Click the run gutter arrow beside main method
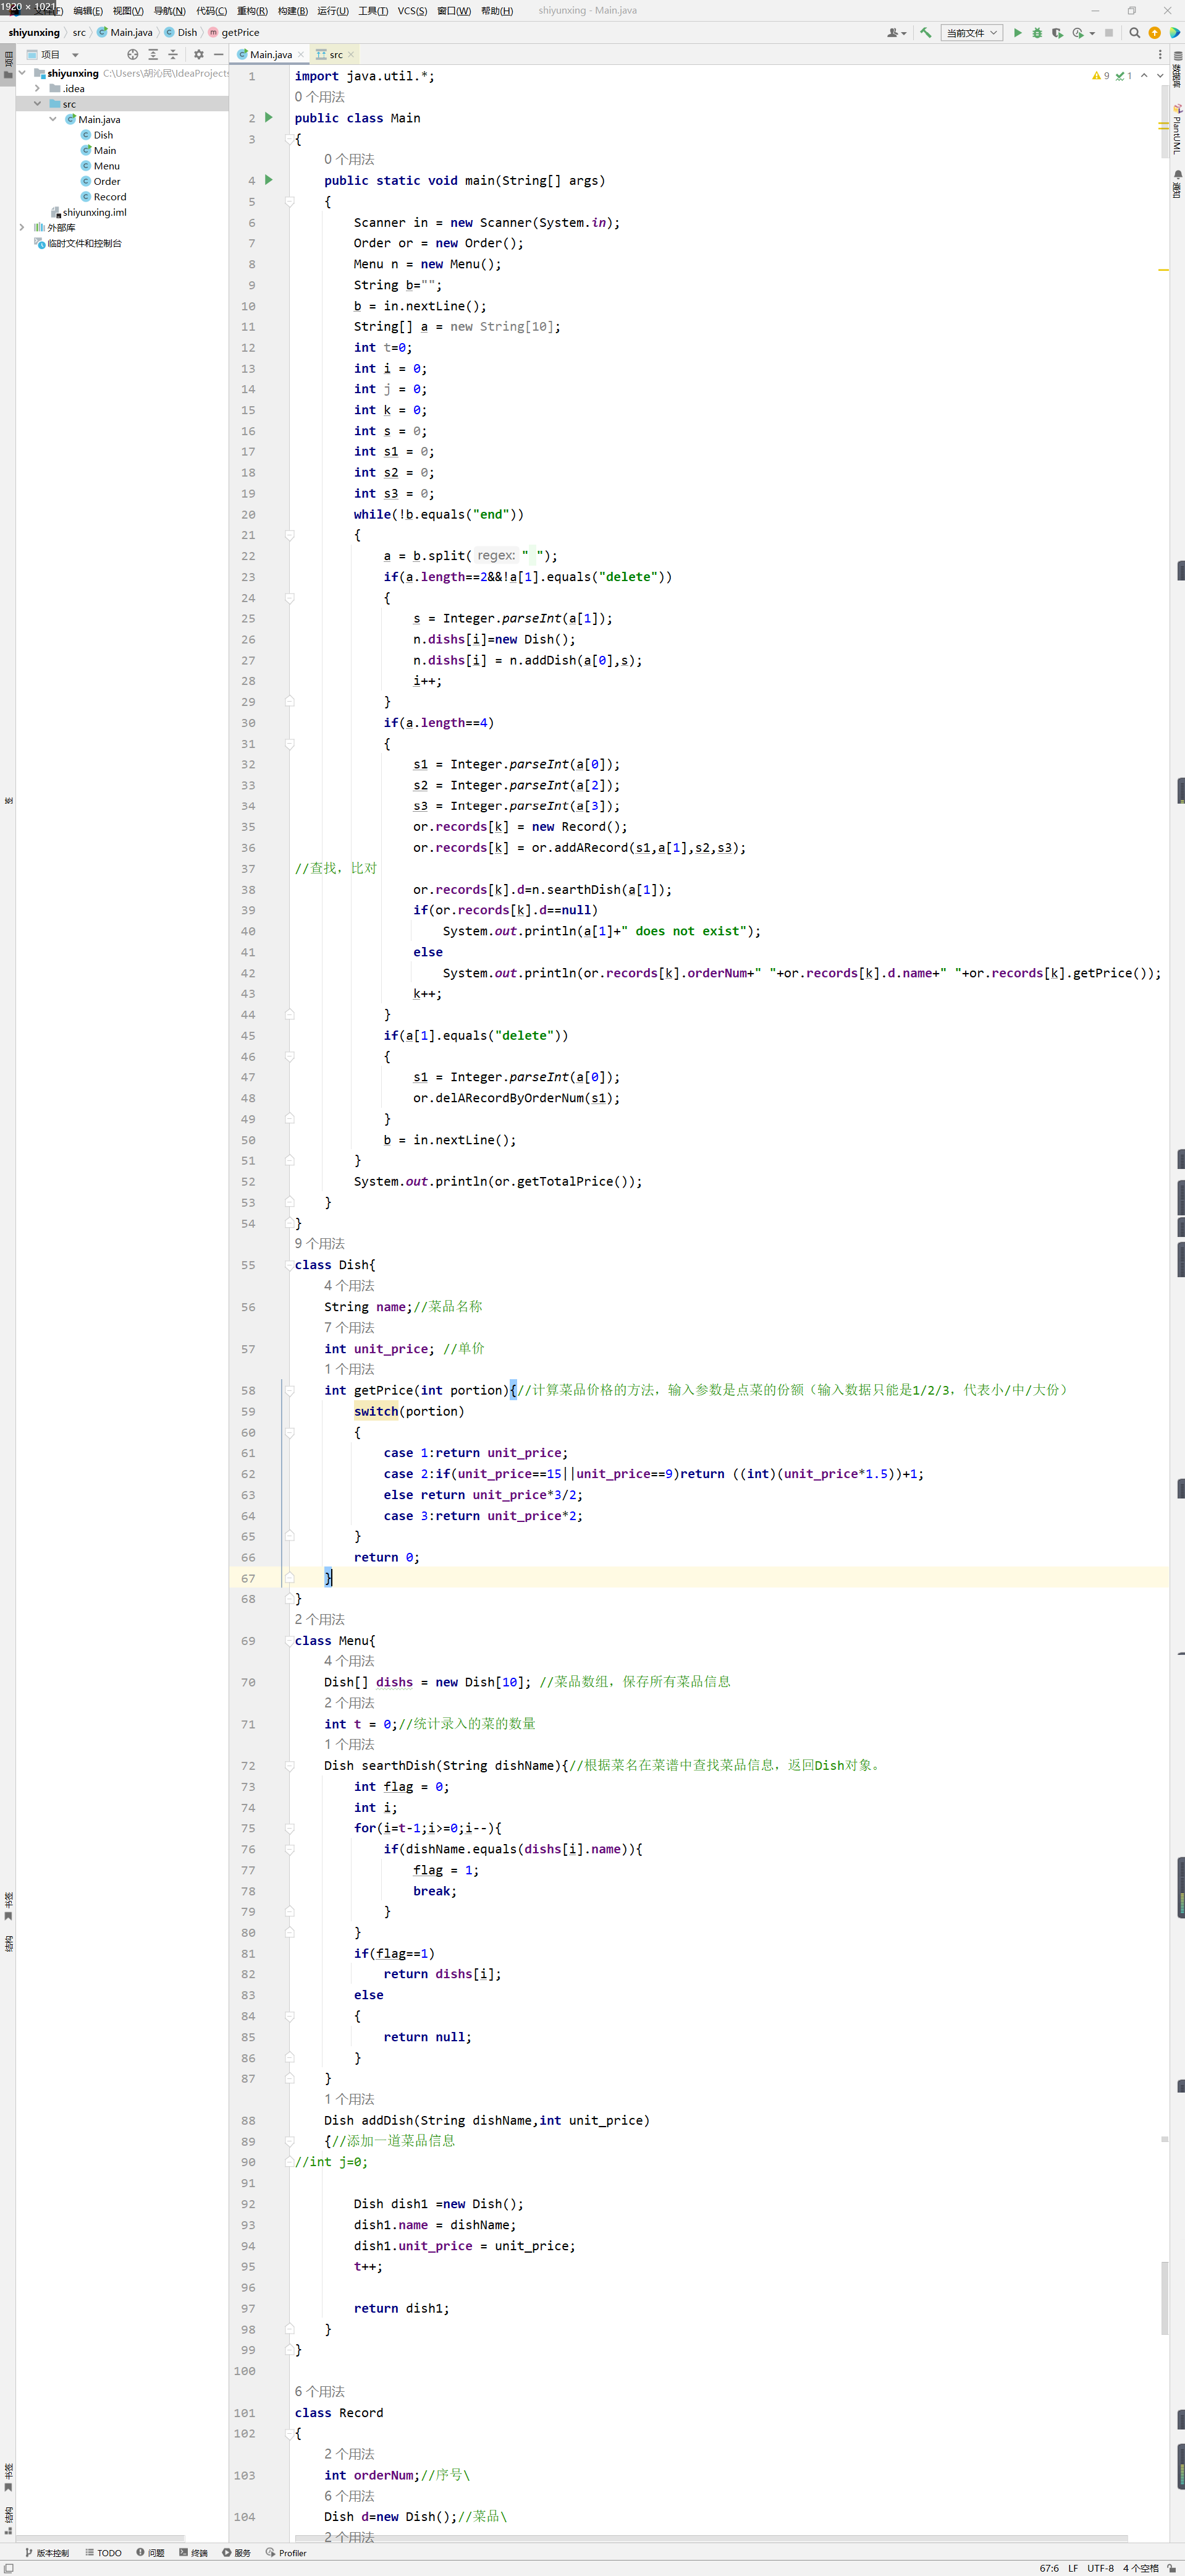 coord(269,180)
